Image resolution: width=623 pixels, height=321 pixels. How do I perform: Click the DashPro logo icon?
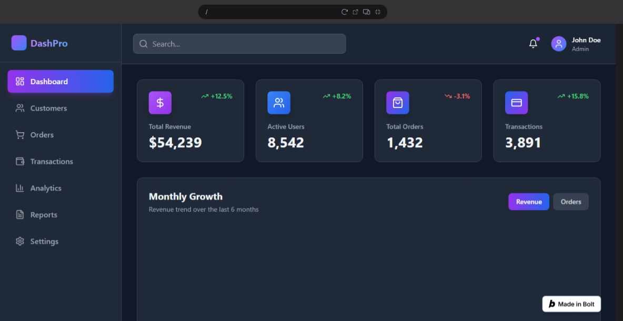click(19, 42)
